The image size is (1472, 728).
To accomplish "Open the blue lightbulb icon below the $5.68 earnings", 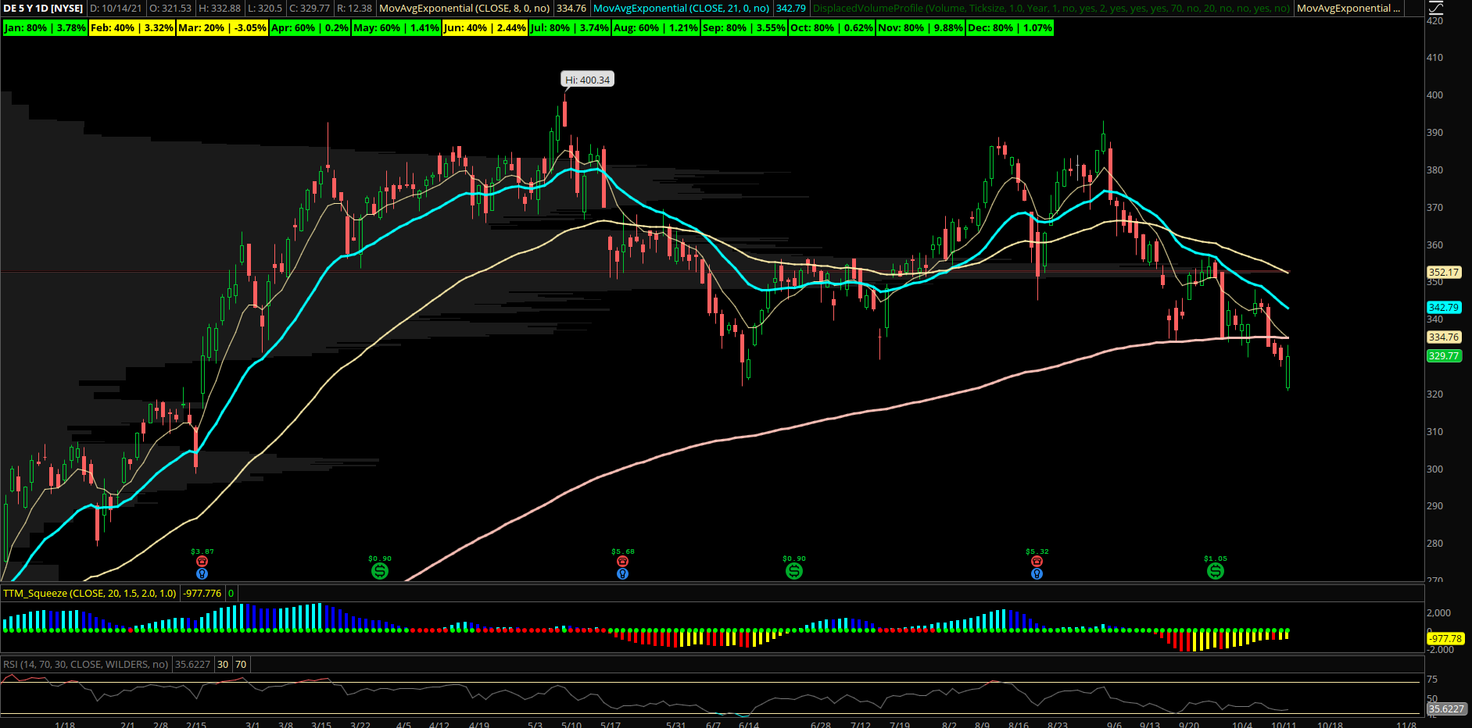I will [622, 573].
